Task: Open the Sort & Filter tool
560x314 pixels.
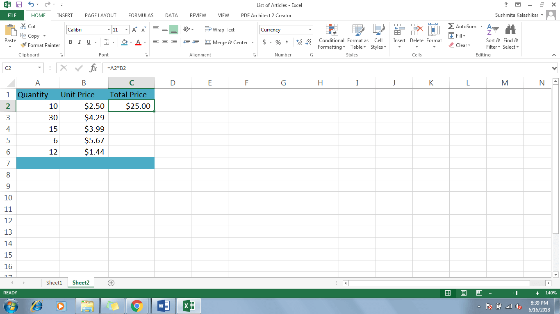Action: (492, 36)
